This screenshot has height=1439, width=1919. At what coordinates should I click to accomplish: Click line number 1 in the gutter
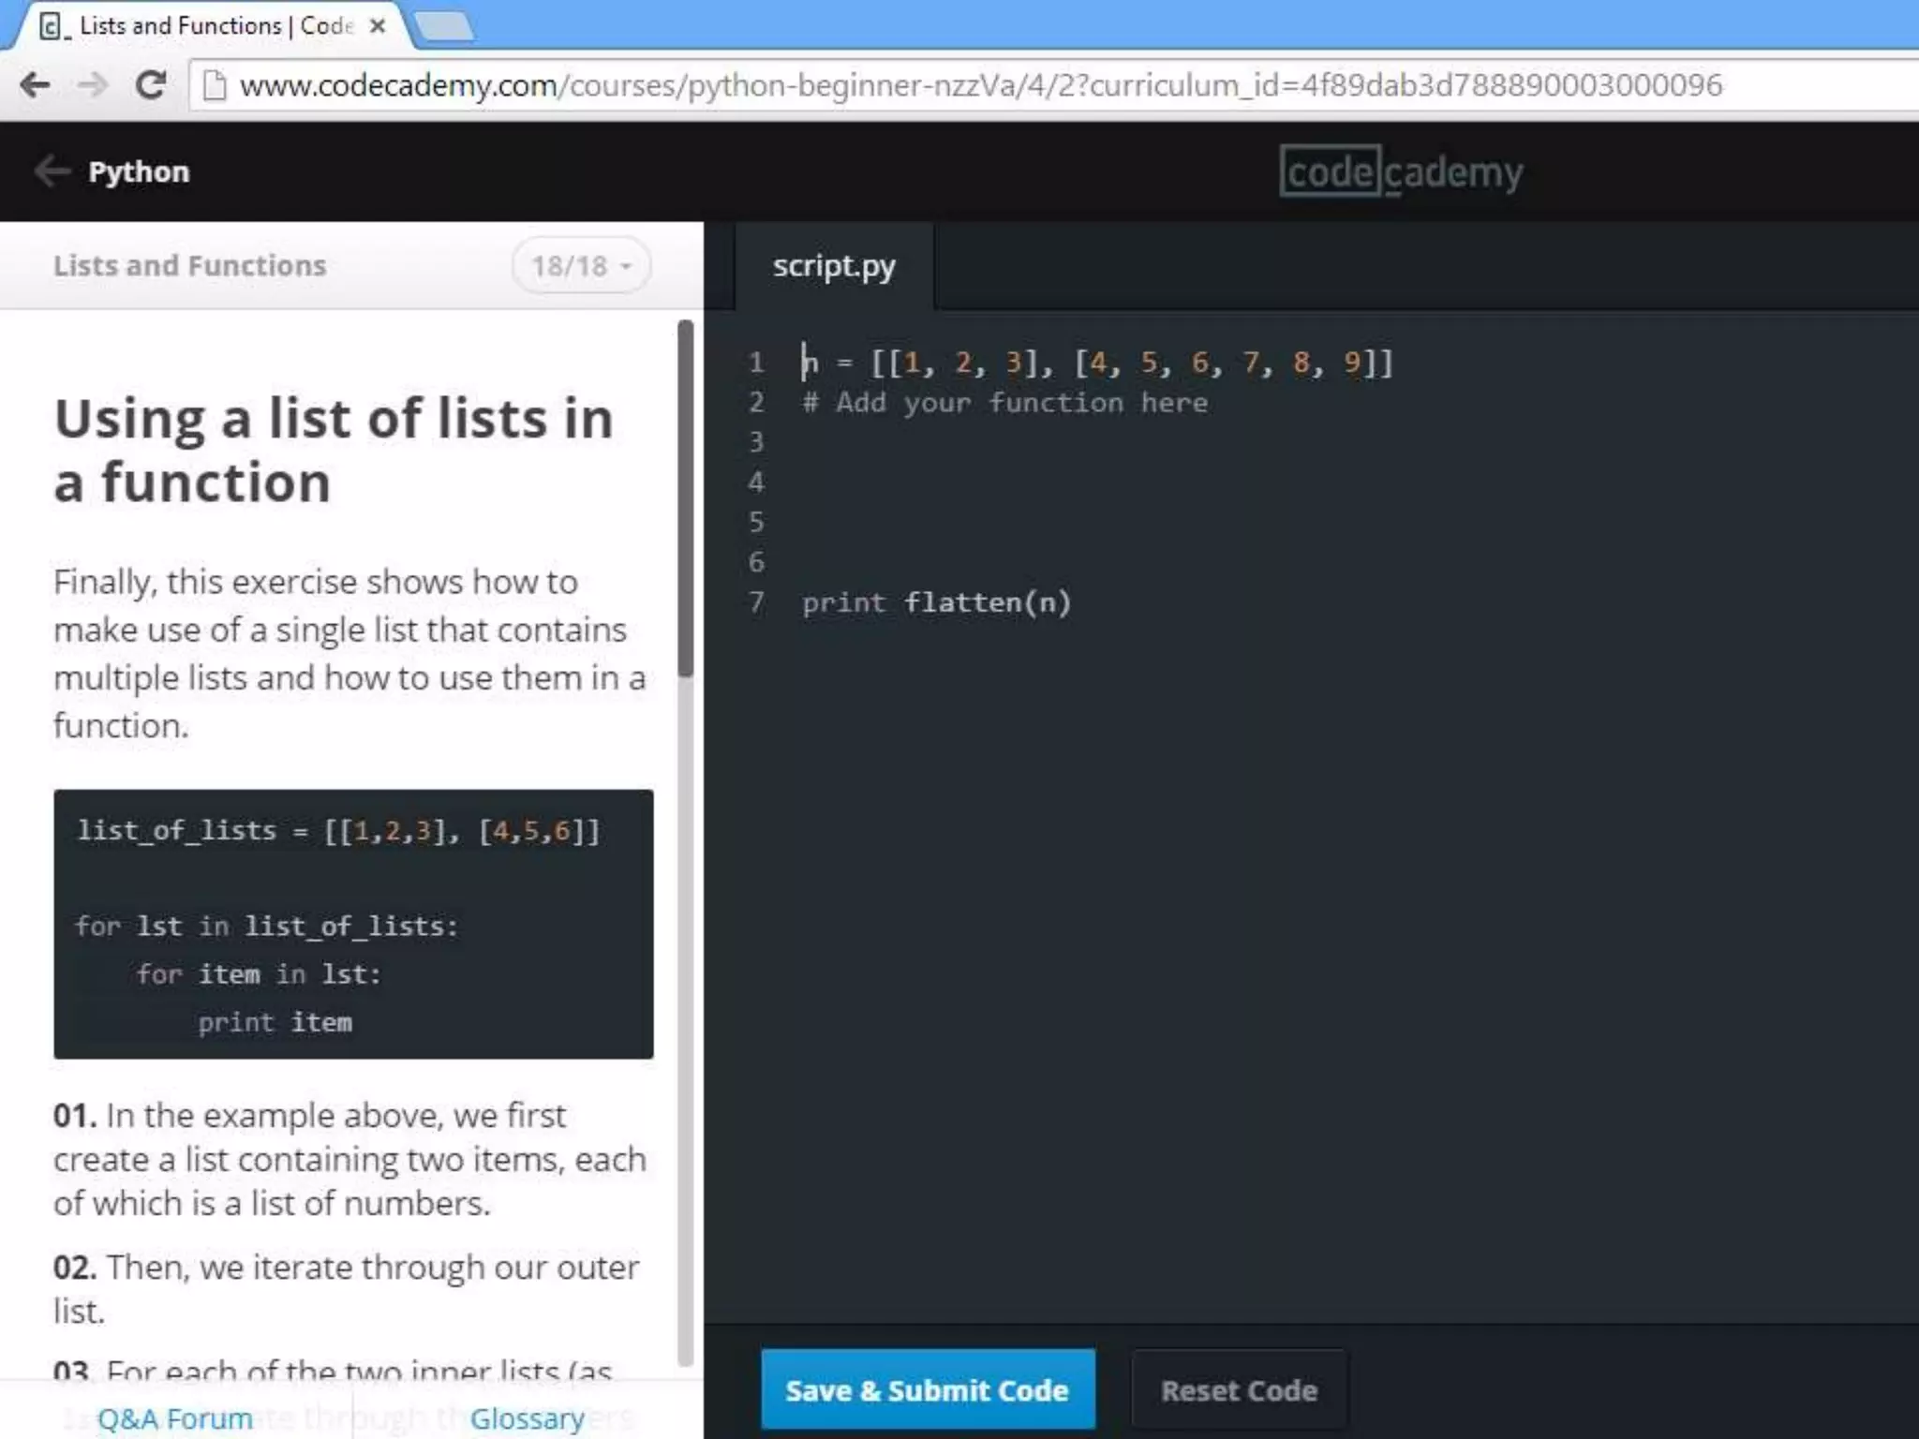pyautogui.click(x=756, y=363)
